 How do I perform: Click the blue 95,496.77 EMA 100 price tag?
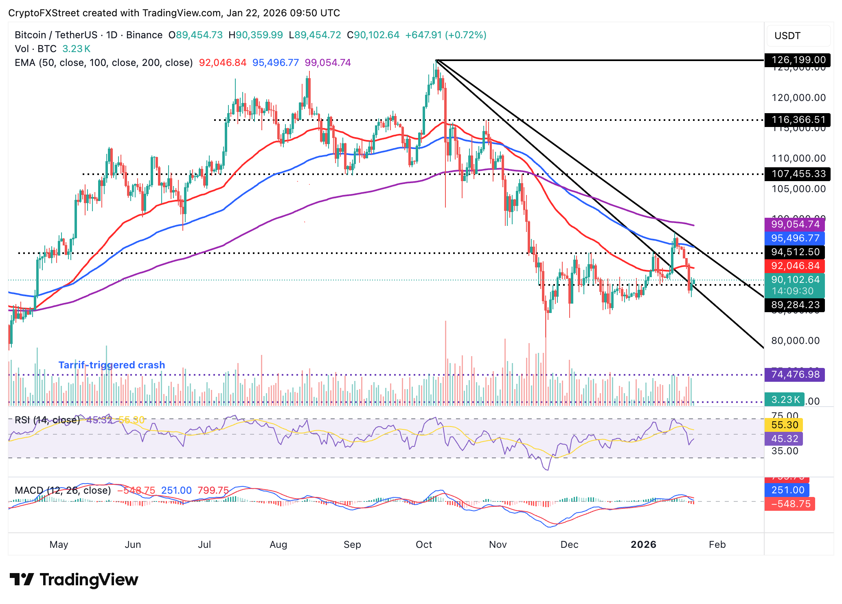795,238
